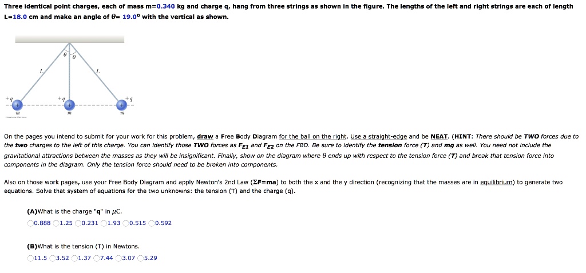The image size is (586, 273).
Task: Choose 3.07 for question B
Action: click(x=118, y=258)
